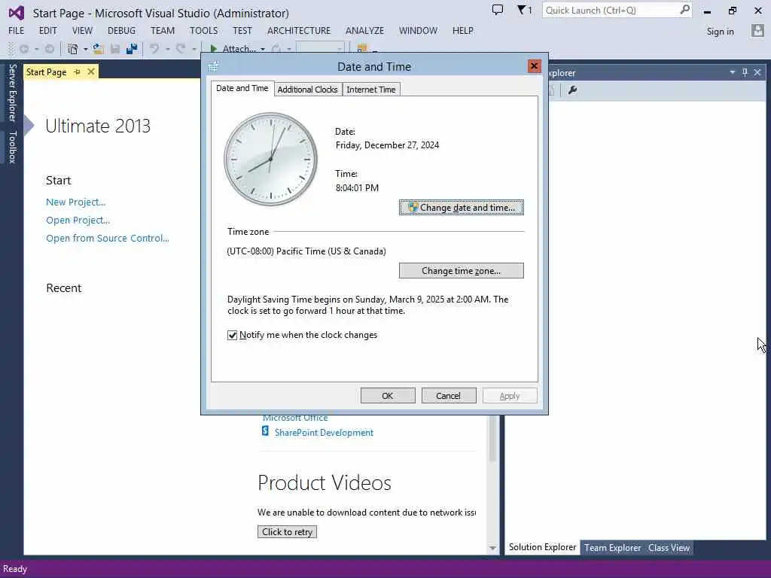Screen dimensions: 771x578
Task: Open the HELP menu
Action: (x=463, y=30)
